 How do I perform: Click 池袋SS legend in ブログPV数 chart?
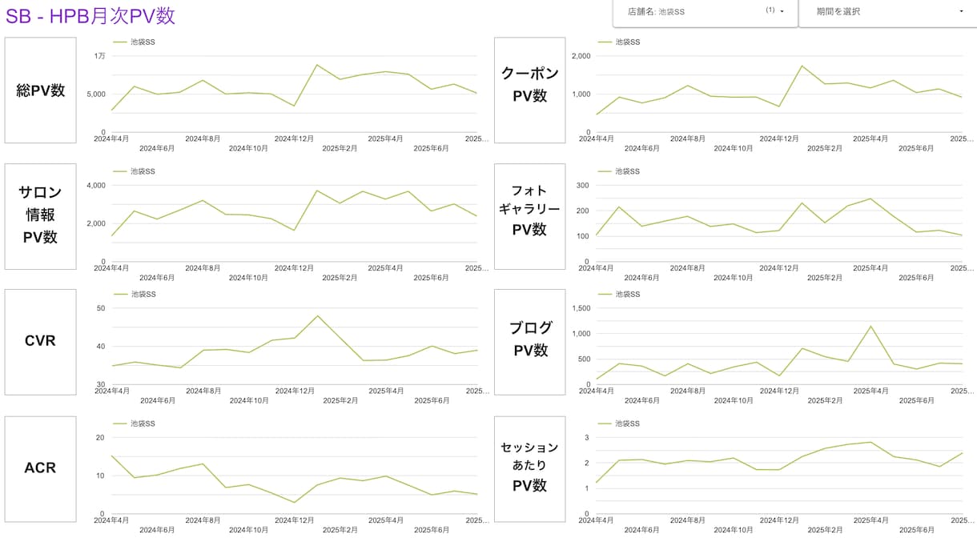pos(619,294)
